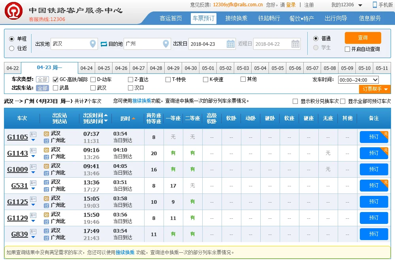Open the calendar icon next to 返程日

(x=296, y=44)
